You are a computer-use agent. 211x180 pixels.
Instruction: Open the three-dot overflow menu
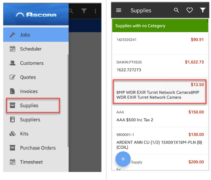coord(95,11)
